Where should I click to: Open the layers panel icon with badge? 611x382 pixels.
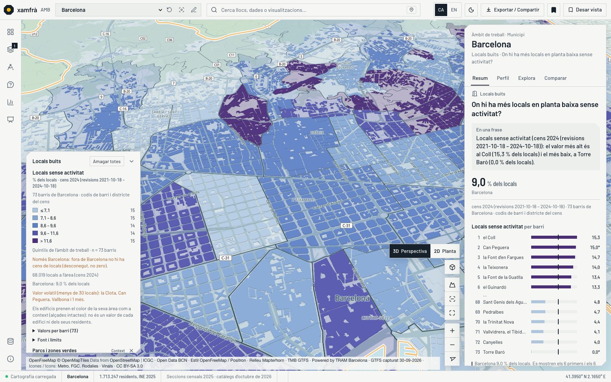tap(10, 49)
